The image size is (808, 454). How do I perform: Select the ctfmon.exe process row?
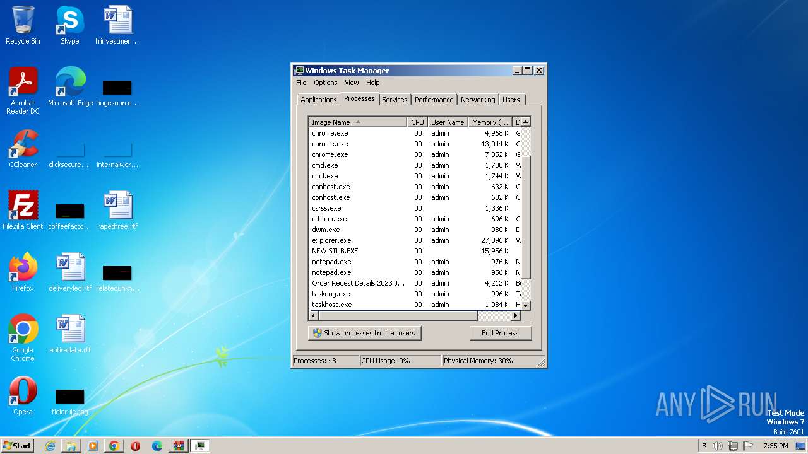point(415,219)
